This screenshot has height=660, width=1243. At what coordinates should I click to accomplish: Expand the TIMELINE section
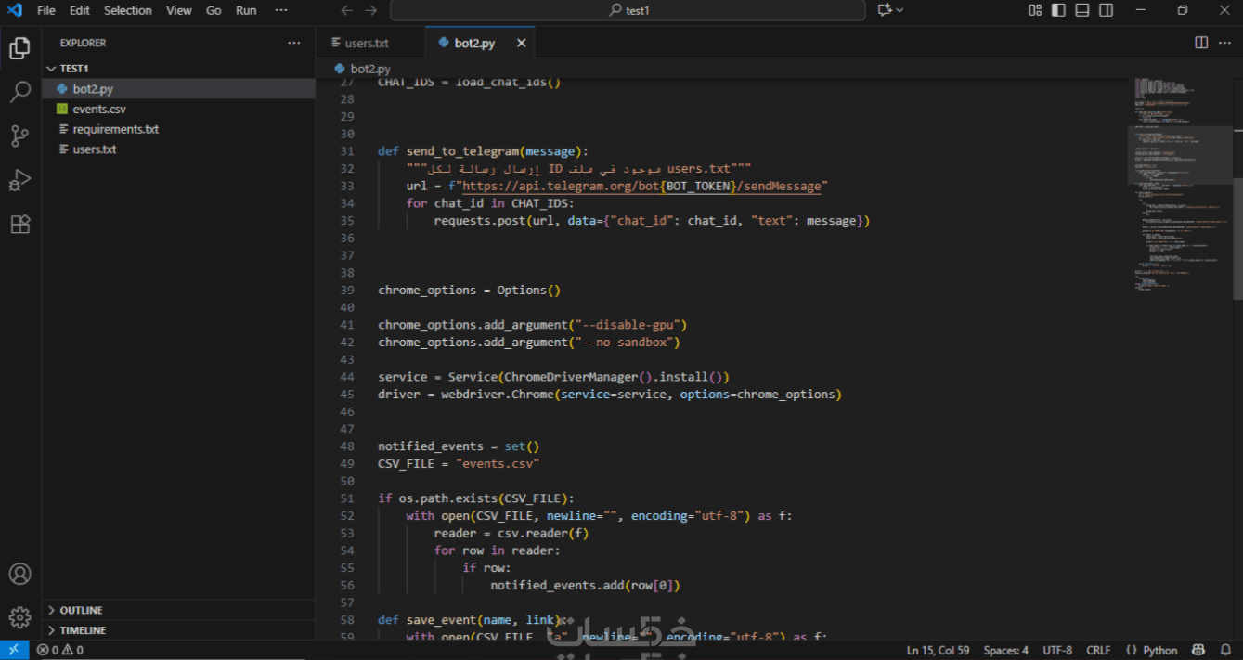83,630
